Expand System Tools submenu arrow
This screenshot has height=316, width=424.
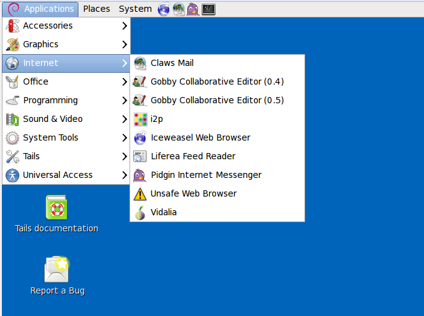125,137
